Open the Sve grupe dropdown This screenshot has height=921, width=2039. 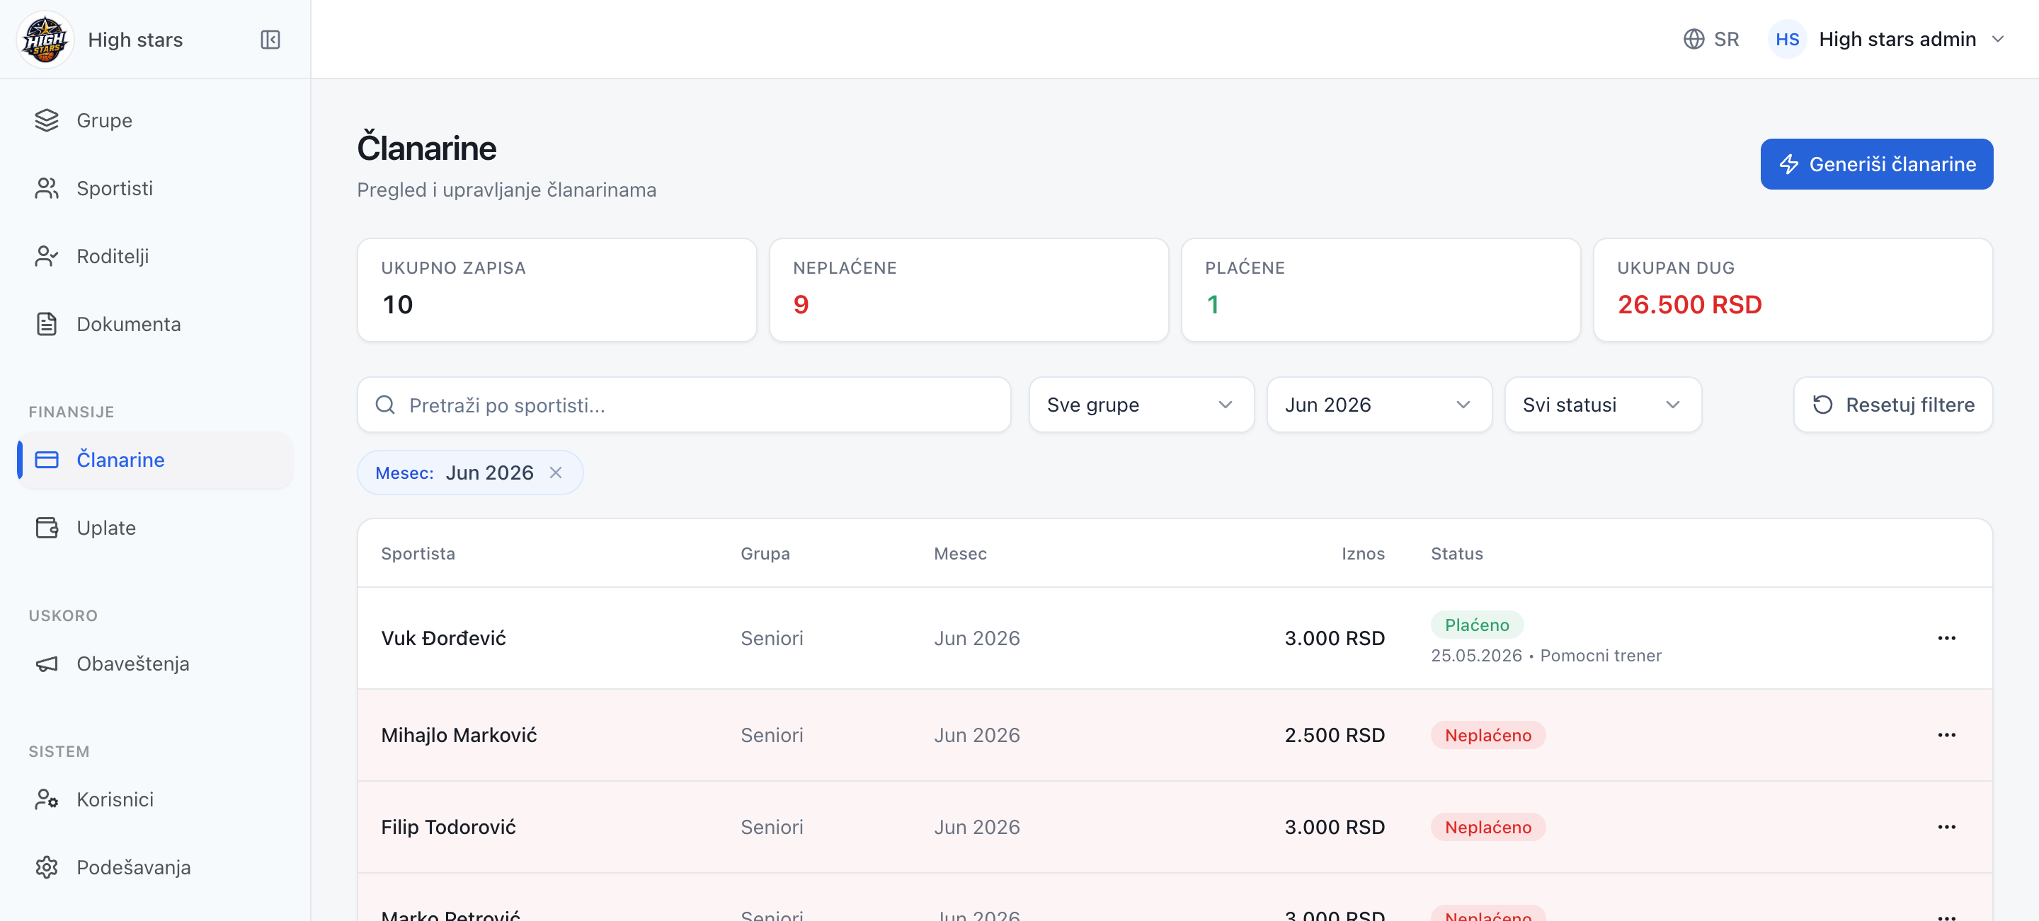point(1141,405)
